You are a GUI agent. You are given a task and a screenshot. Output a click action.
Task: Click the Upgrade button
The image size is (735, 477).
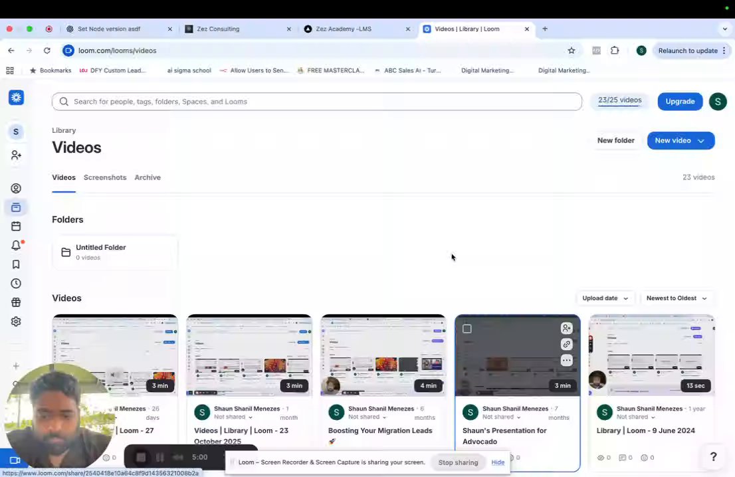pyautogui.click(x=680, y=101)
